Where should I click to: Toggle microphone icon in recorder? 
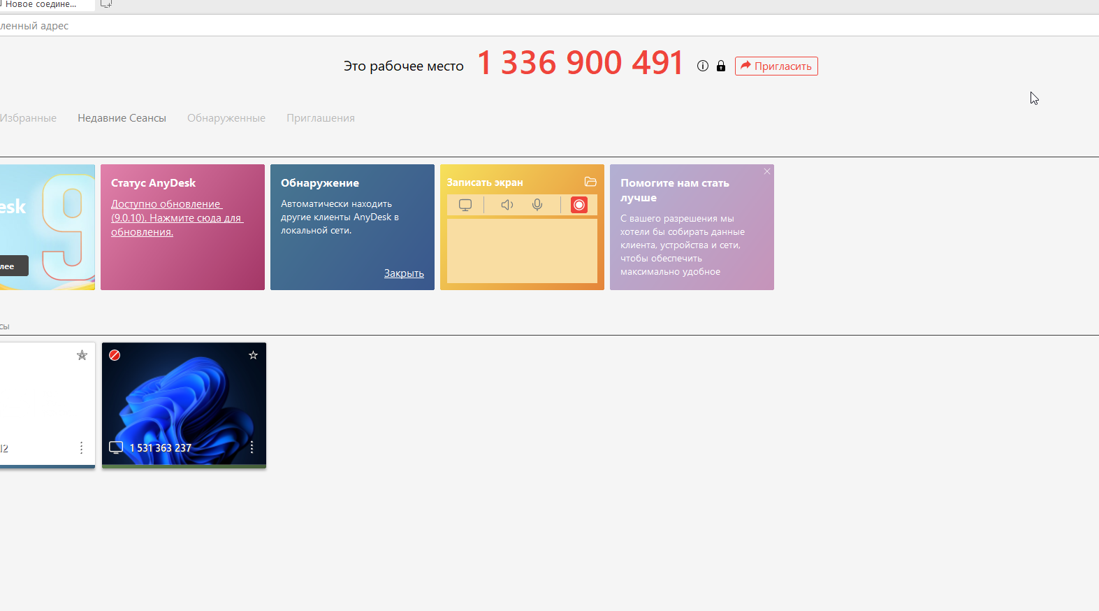pos(537,205)
